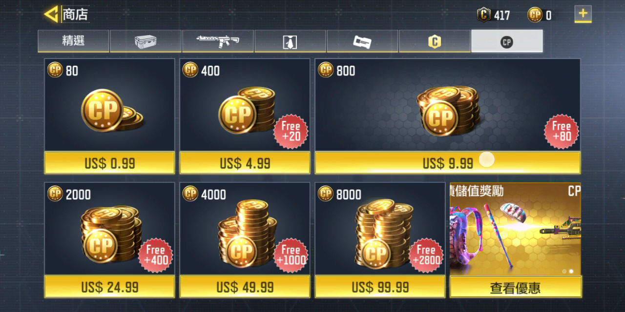Open the ticket card tab icon
Image resolution: width=625 pixels, height=312 pixels.
point(362,41)
